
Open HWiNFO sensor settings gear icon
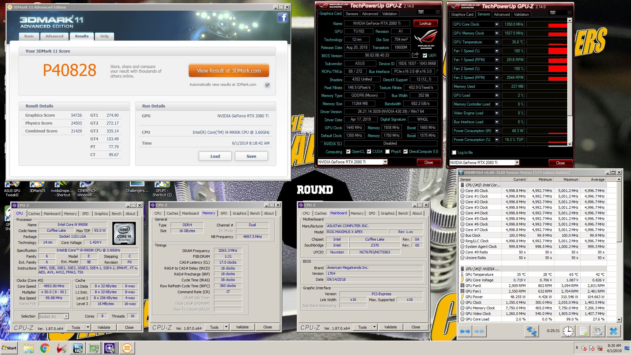[x=598, y=331]
